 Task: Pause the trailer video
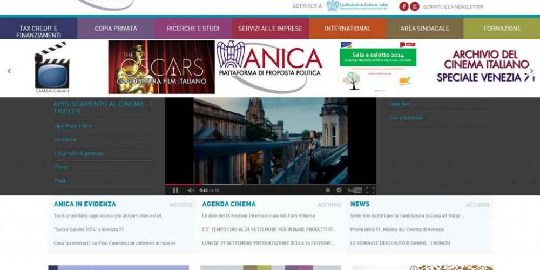175,190
